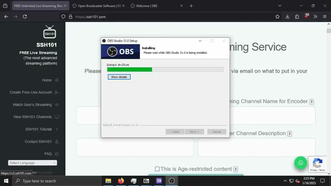Image resolution: width=331 pixels, height=186 pixels.
Task: Open the red extension with badge 12
Action: coord(306,16)
